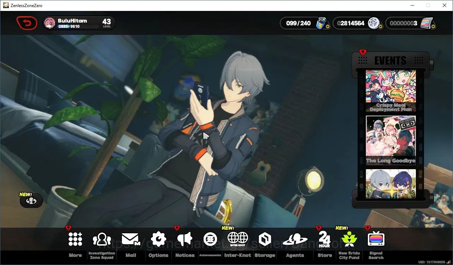Open the Mail inbox
Image resolution: width=453 pixels, height=265 pixels.
131,239
